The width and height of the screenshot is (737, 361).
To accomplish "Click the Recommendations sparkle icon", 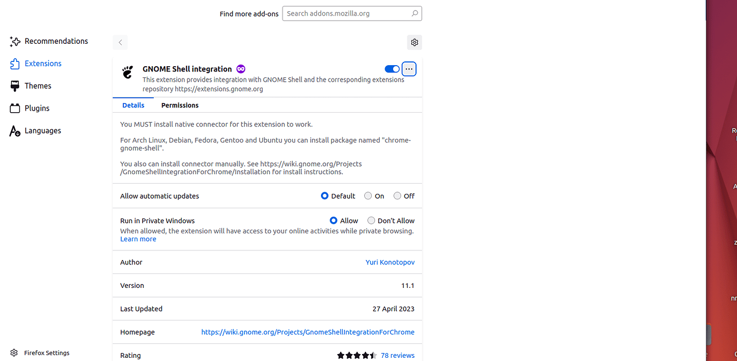I will [x=15, y=42].
